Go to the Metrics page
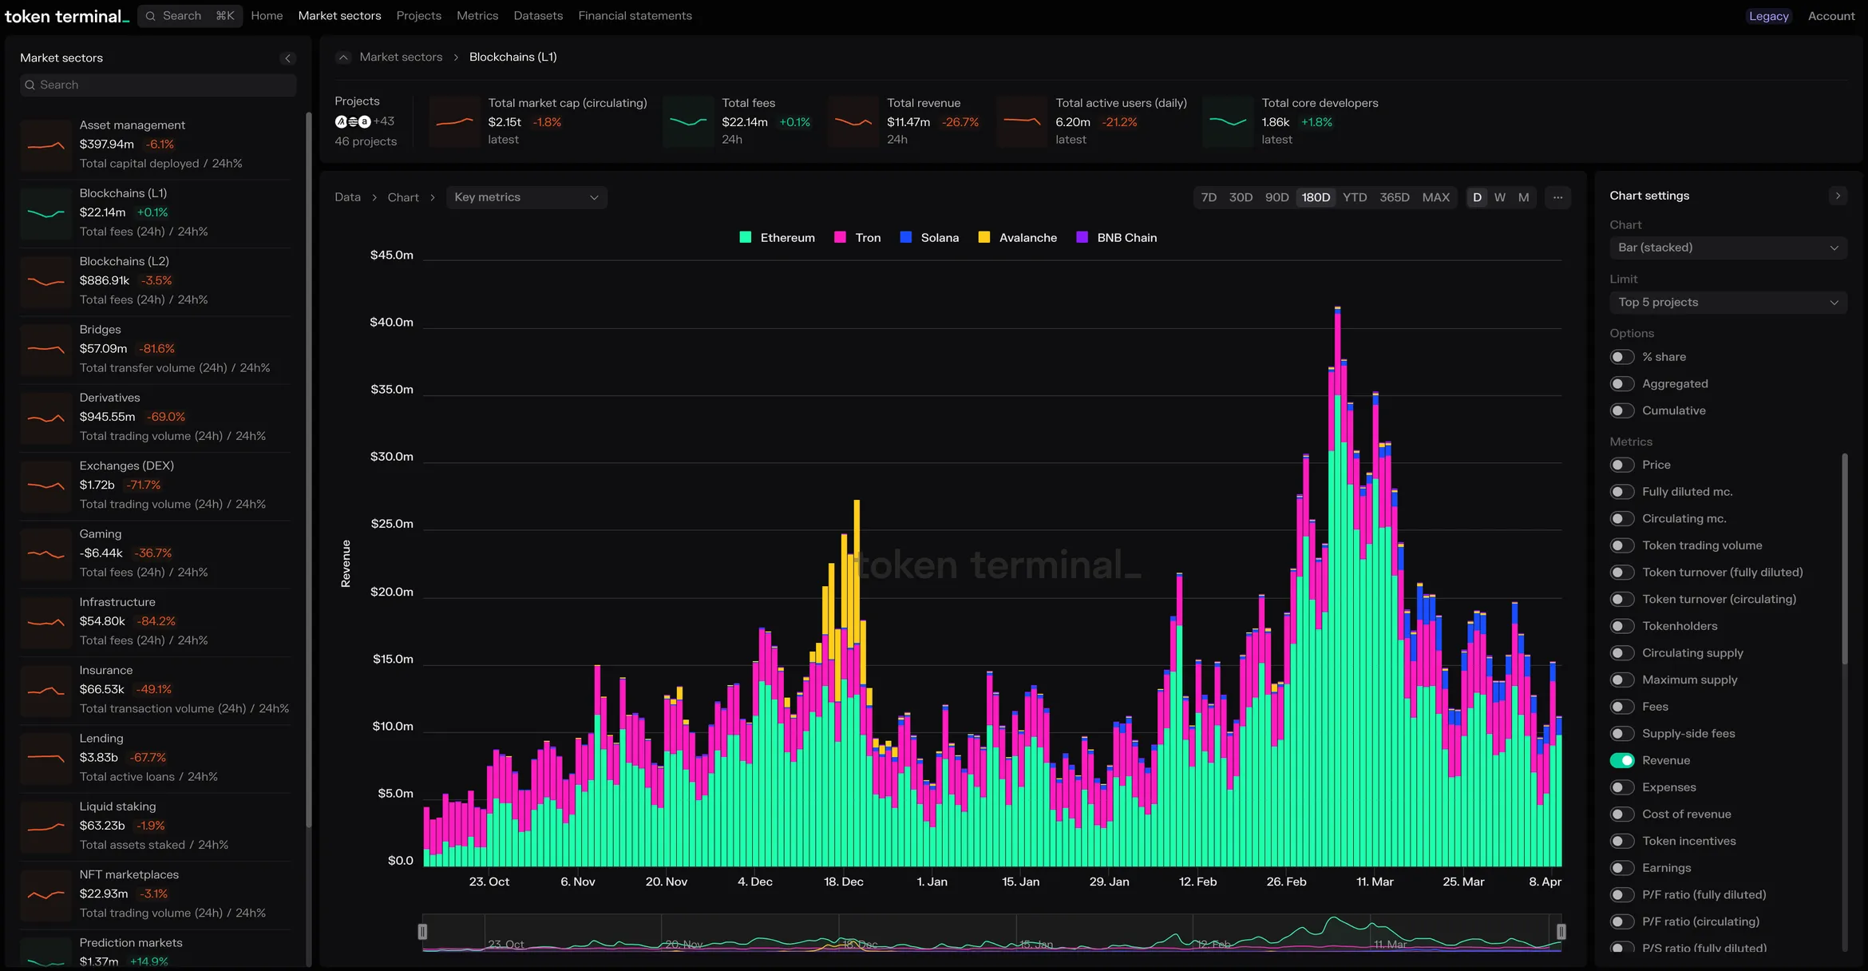 [477, 16]
